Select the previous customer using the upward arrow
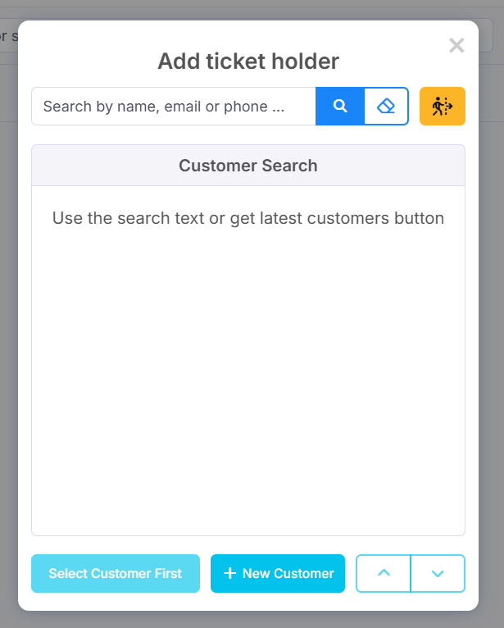 [384, 573]
